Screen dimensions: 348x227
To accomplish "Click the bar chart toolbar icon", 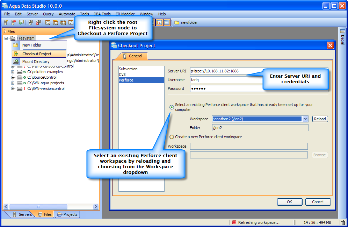I will click(159, 22).
